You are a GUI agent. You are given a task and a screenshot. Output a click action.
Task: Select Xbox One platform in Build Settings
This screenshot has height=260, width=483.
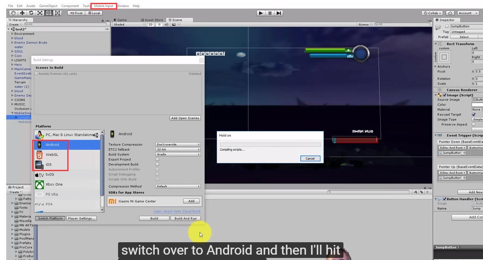(x=67, y=184)
